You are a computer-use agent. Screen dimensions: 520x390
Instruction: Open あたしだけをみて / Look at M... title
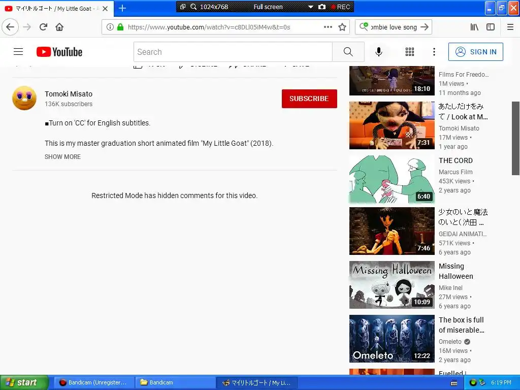[463, 111]
